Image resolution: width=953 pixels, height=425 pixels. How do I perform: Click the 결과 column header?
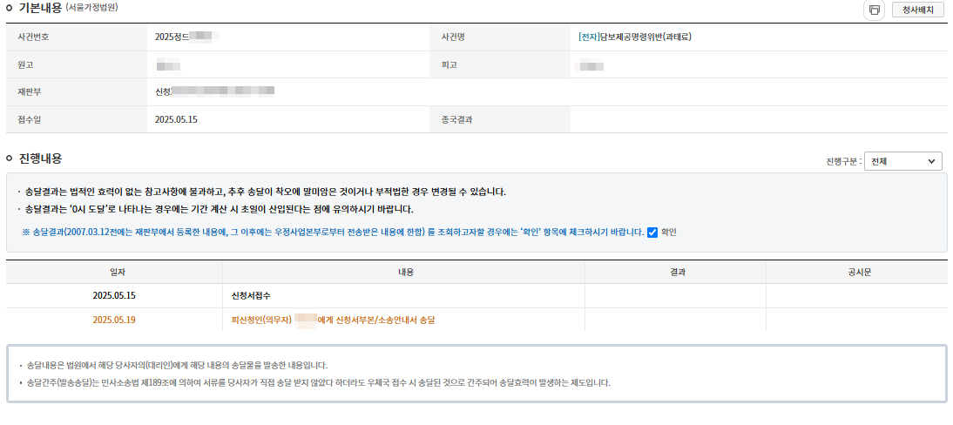click(x=676, y=272)
